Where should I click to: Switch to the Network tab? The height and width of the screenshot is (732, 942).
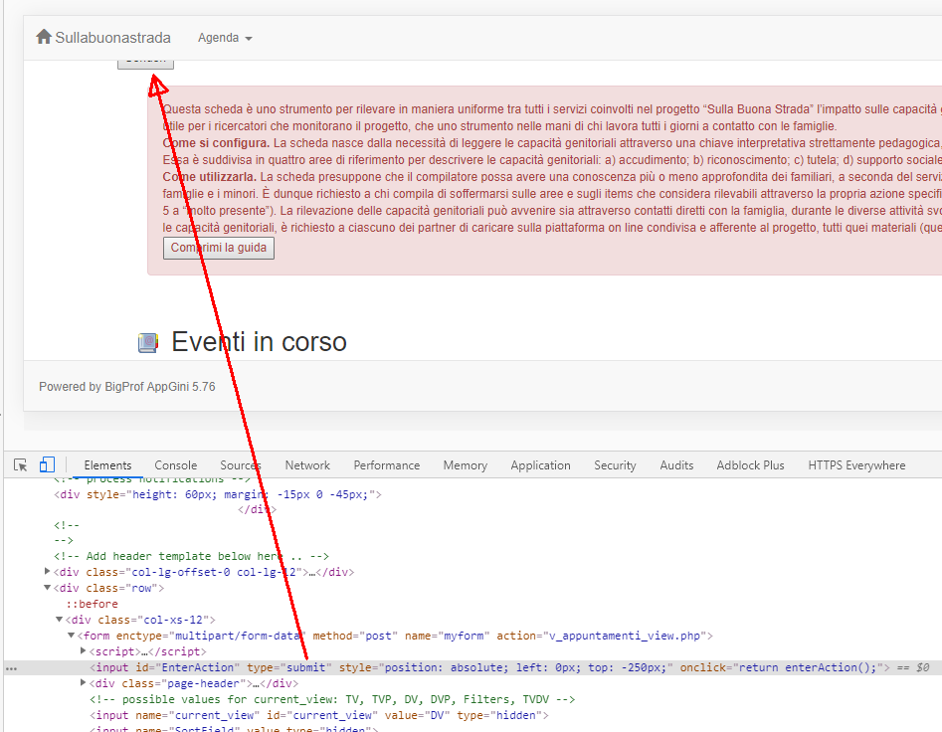pos(307,465)
